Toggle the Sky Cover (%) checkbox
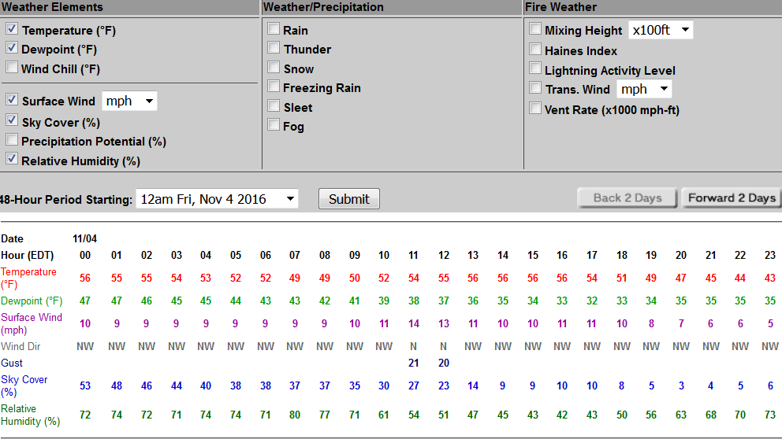 (12, 121)
